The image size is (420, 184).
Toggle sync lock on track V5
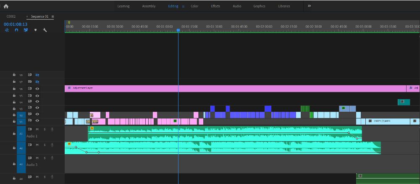point(30,95)
